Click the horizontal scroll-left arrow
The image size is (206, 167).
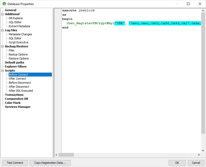tap(56, 155)
